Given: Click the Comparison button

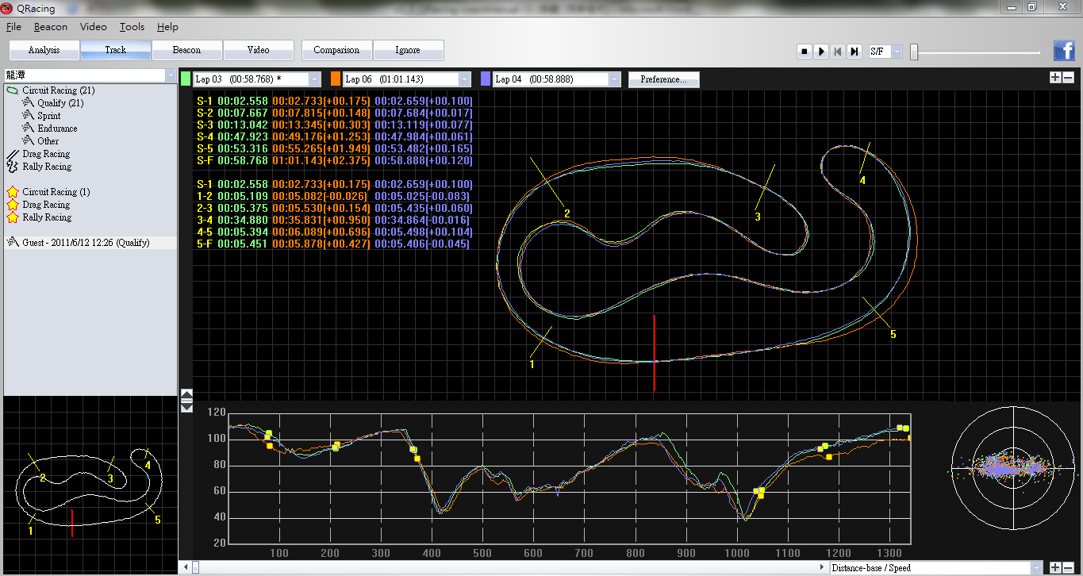Looking at the screenshot, I should pyautogui.click(x=336, y=50).
